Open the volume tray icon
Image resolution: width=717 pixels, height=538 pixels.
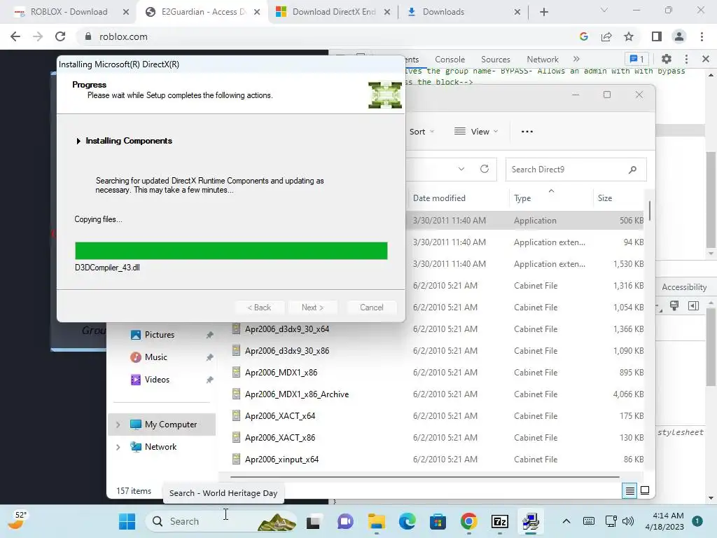point(628,521)
